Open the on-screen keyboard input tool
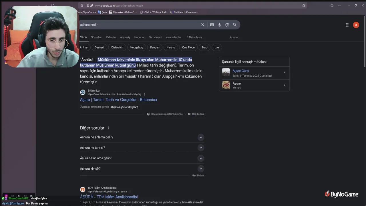 212,25
